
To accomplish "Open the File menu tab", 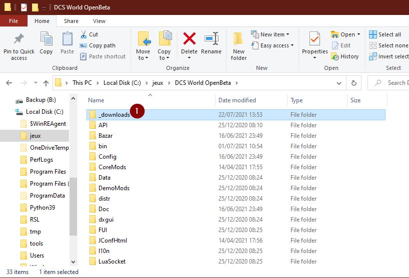I will [x=13, y=21].
